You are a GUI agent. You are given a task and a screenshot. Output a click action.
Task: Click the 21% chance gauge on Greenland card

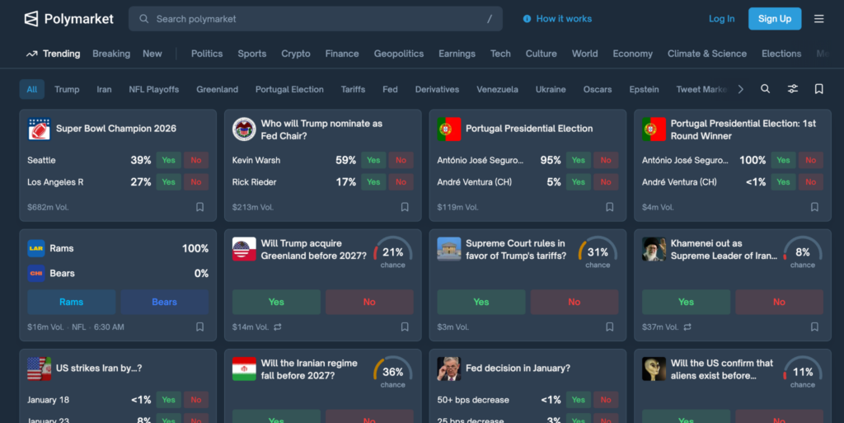coord(392,252)
